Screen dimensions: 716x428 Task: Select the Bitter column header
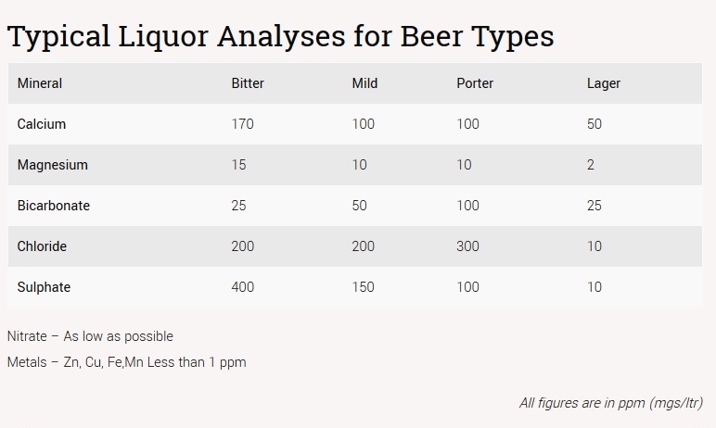point(248,83)
